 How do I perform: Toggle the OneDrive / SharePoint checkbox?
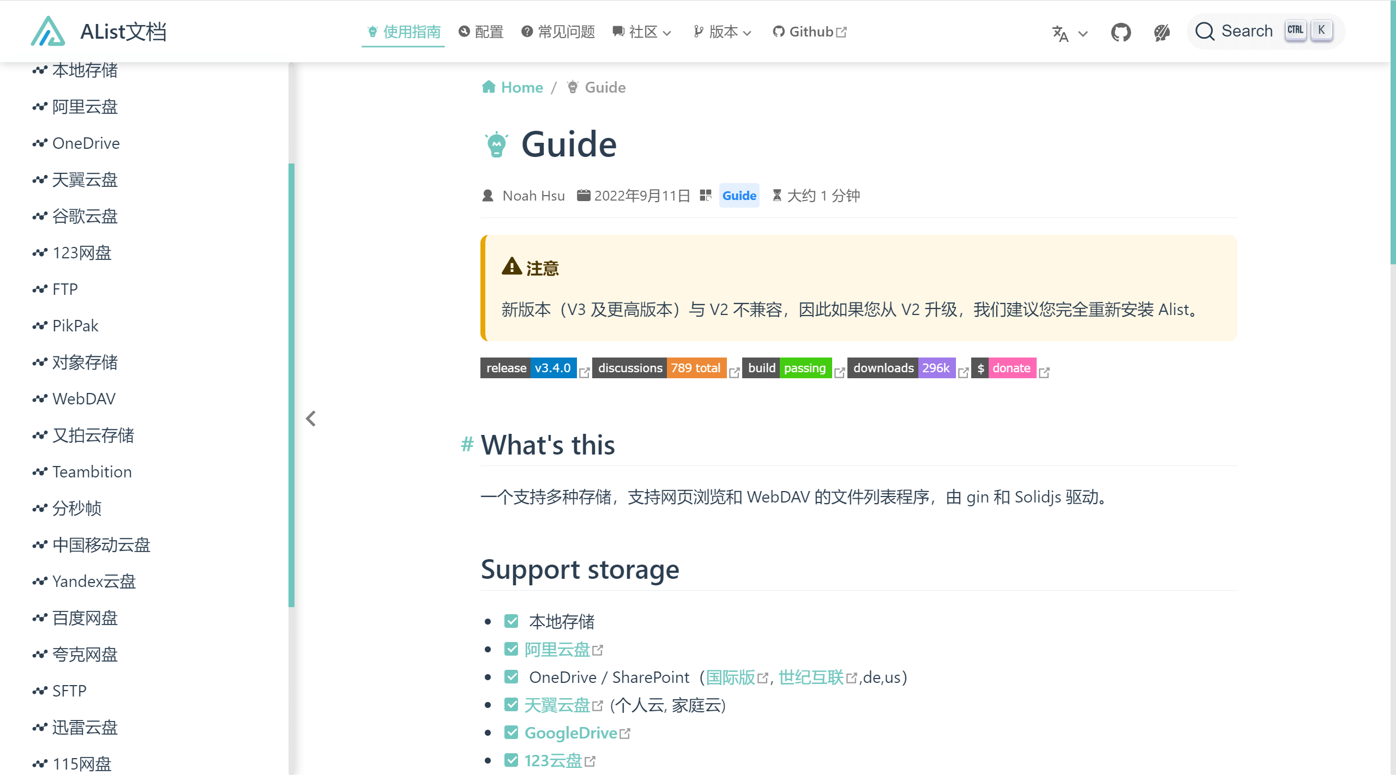(x=511, y=677)
